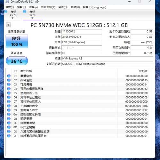Click the status orb of attribute 08
This screenshot has width=160, height=160.
pos(9,106)
